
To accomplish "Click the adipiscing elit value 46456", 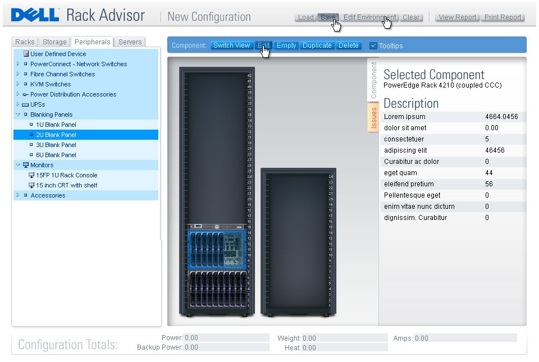I will pyautogui.click(x=495, y=150).
